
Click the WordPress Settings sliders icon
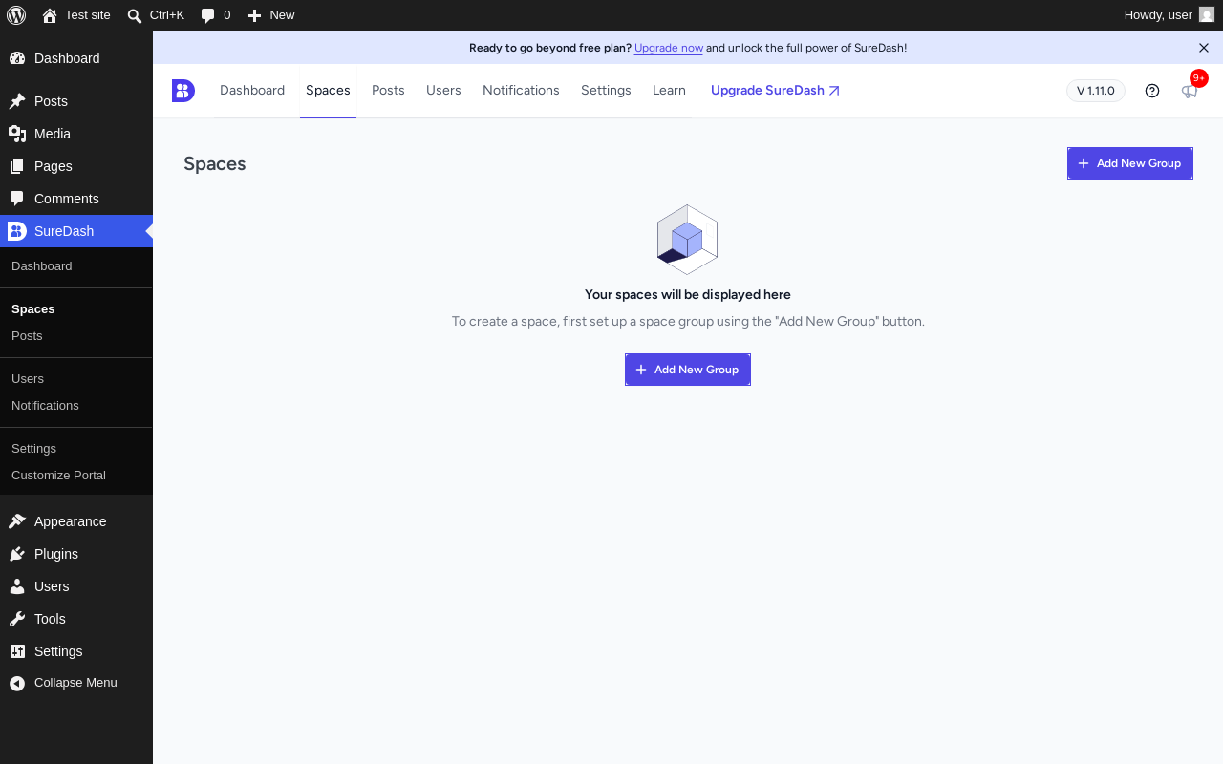coord(17,651)
